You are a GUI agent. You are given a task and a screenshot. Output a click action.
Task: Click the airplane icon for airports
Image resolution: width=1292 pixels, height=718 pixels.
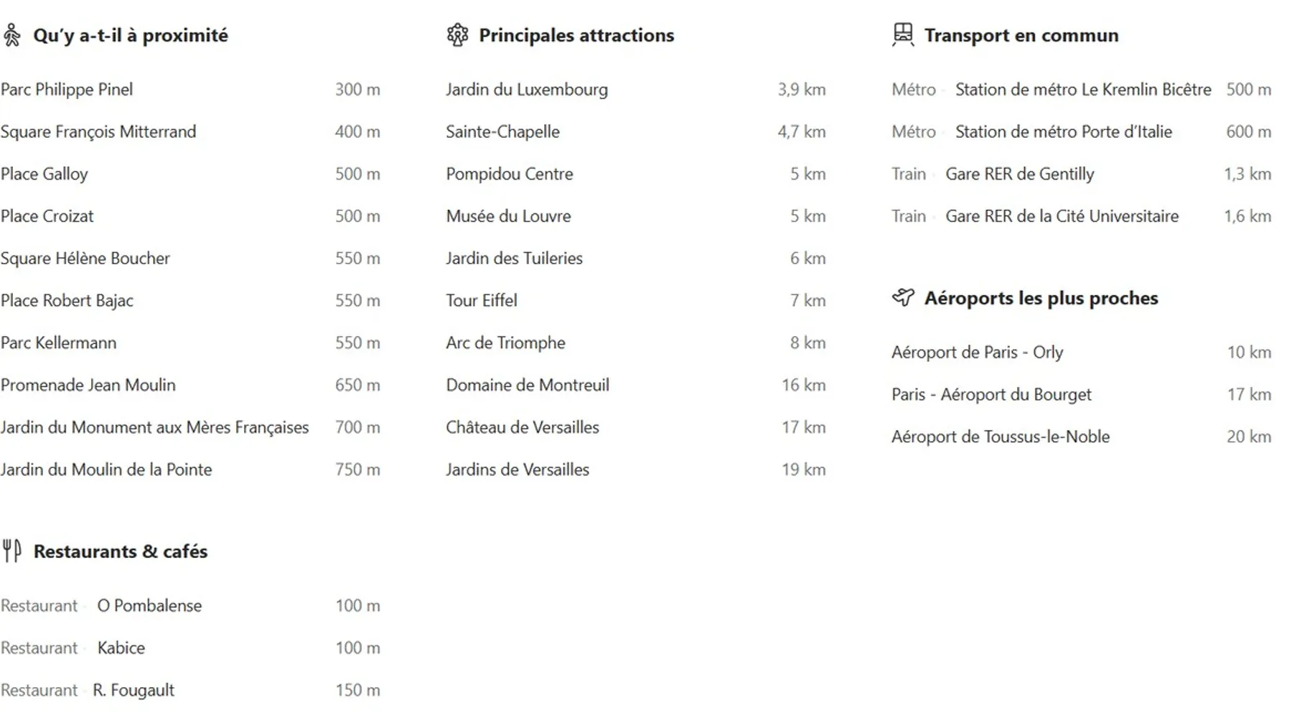(x=903, y=297)
